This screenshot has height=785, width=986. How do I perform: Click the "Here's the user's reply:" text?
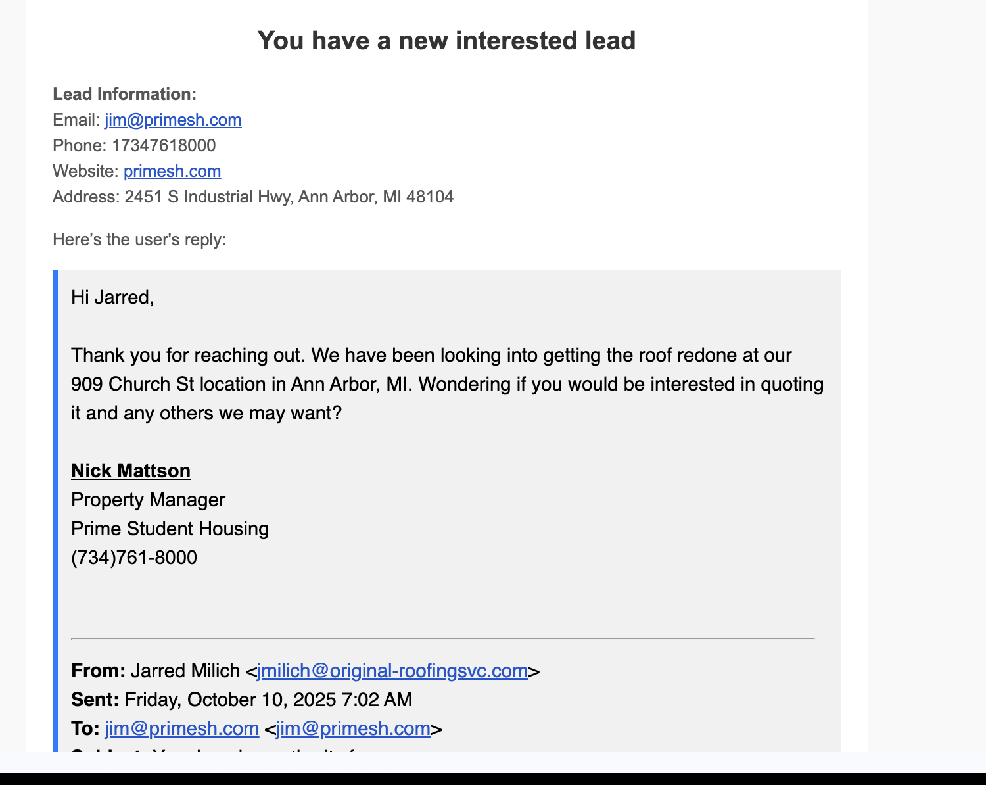[139, 239]
